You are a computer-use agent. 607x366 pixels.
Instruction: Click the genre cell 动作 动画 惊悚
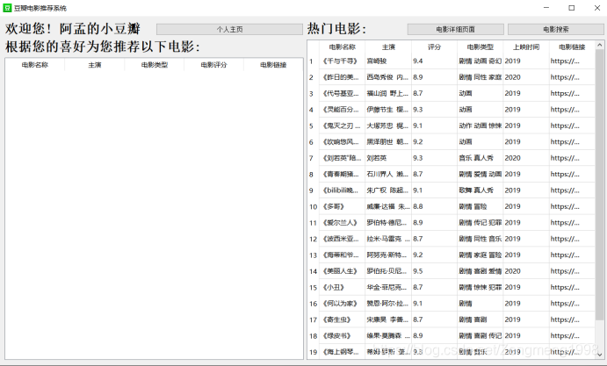[x=480, y=126]
